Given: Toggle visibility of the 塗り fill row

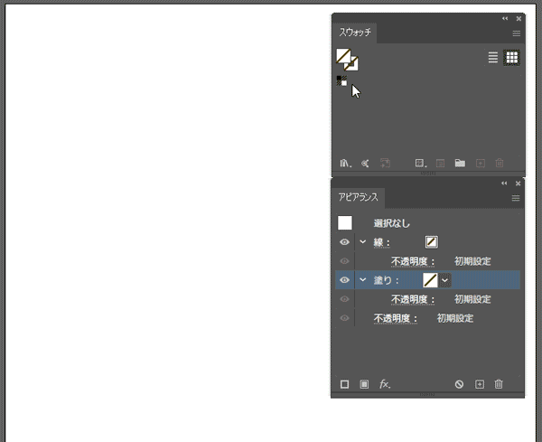Looking at the screenshot, I should (344, 280).
